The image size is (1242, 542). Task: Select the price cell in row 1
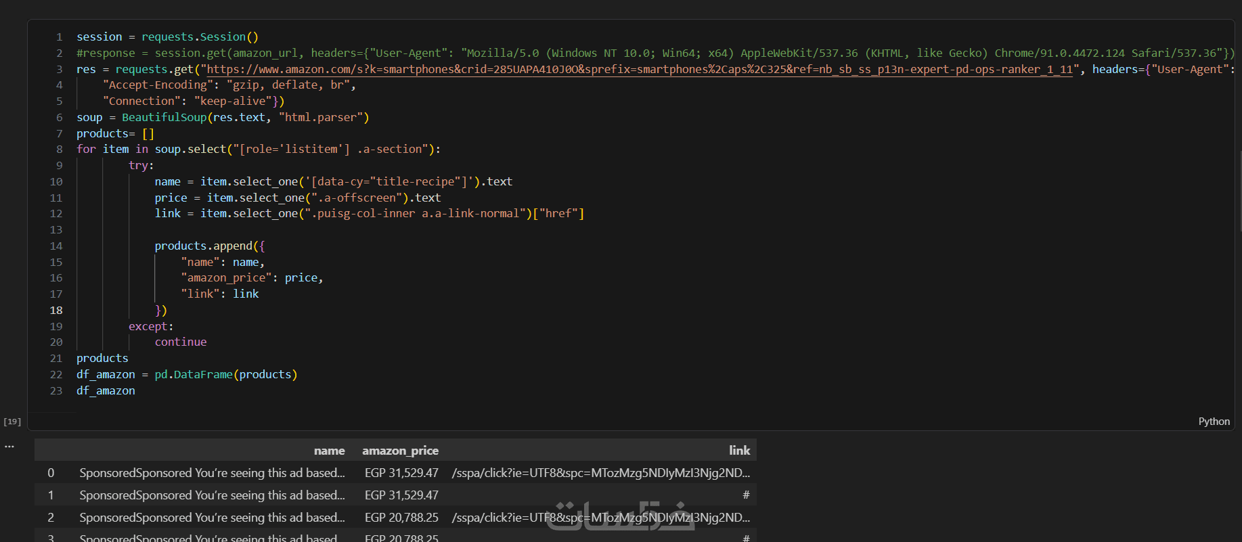click(401, 495)
